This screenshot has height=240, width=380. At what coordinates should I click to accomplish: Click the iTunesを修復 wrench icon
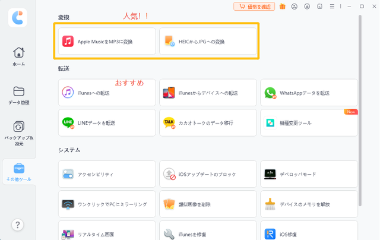(169, 234)
